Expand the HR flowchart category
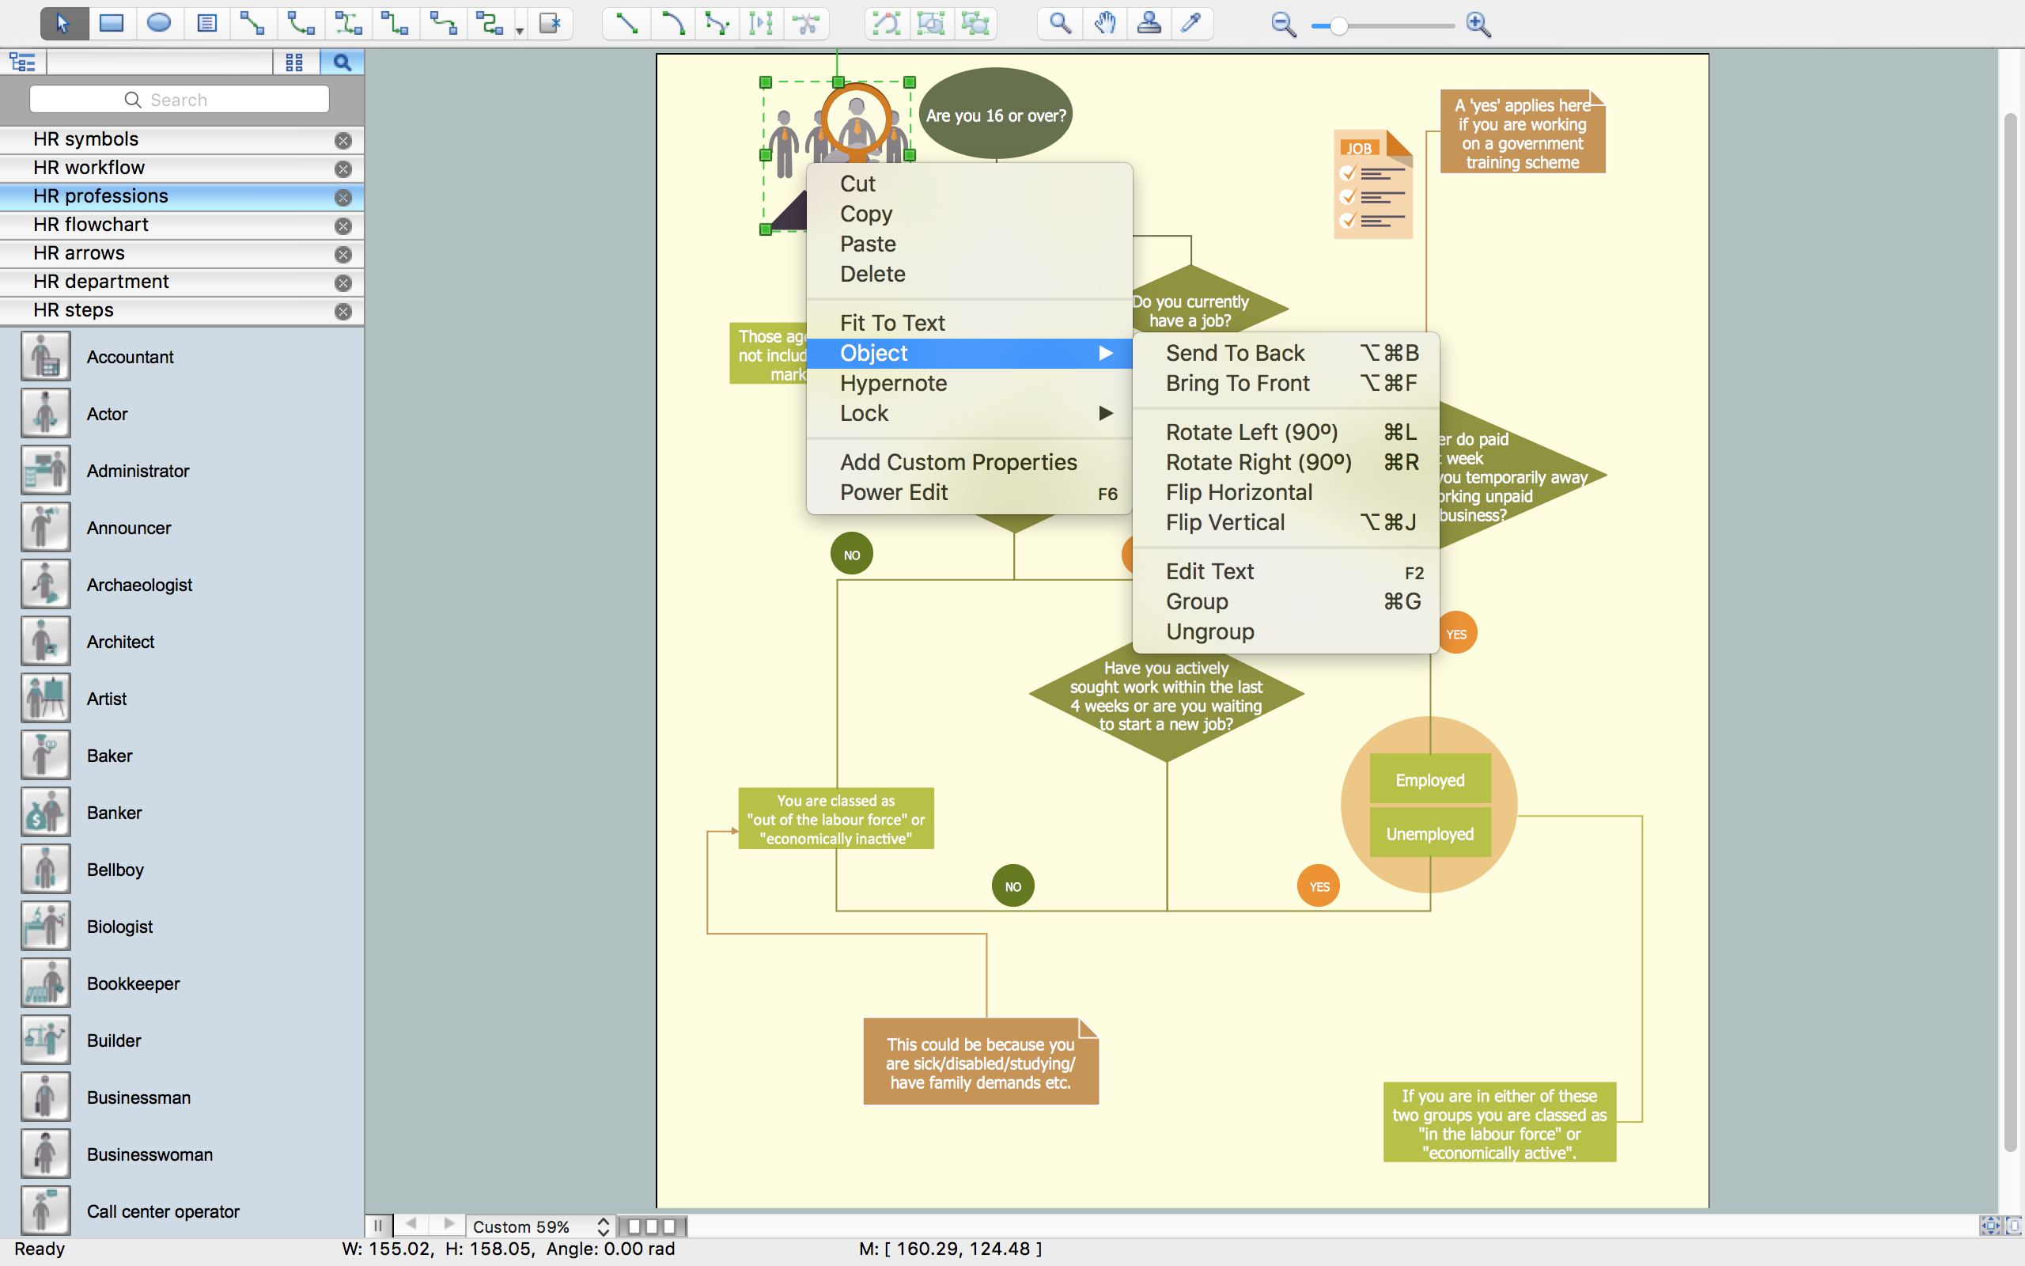The width and height of the screenshot is (2025, 1266). (90, 223)
